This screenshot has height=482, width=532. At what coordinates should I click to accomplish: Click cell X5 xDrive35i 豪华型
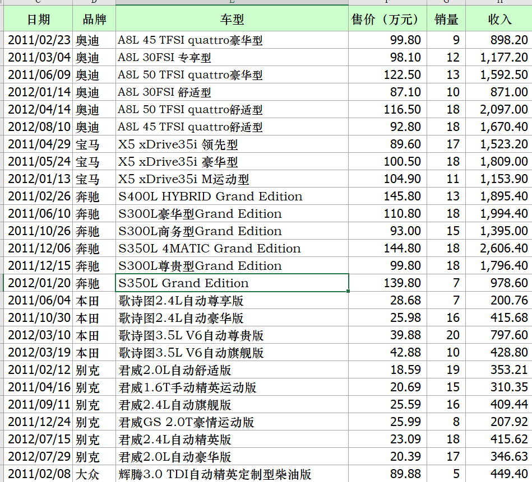232,162
